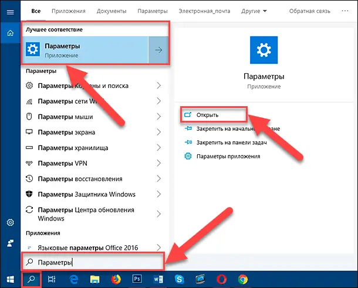Open Task View from the taskbar
358x288 pixels.
click(52, 279)
